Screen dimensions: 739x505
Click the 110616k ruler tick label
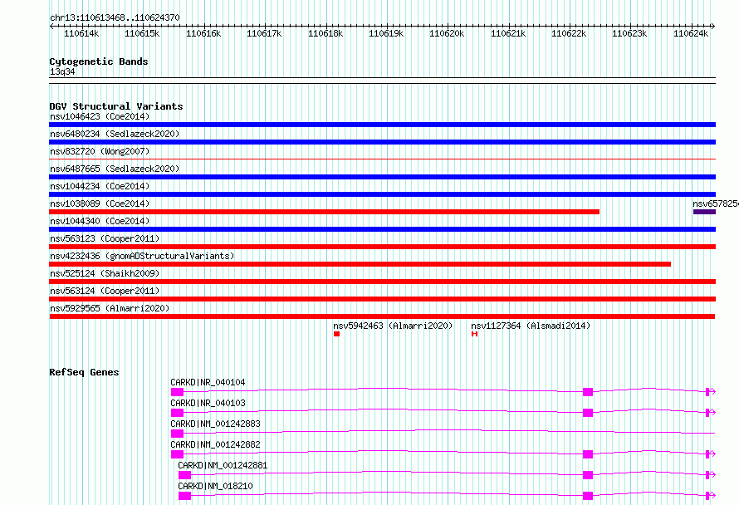(203, 34)
